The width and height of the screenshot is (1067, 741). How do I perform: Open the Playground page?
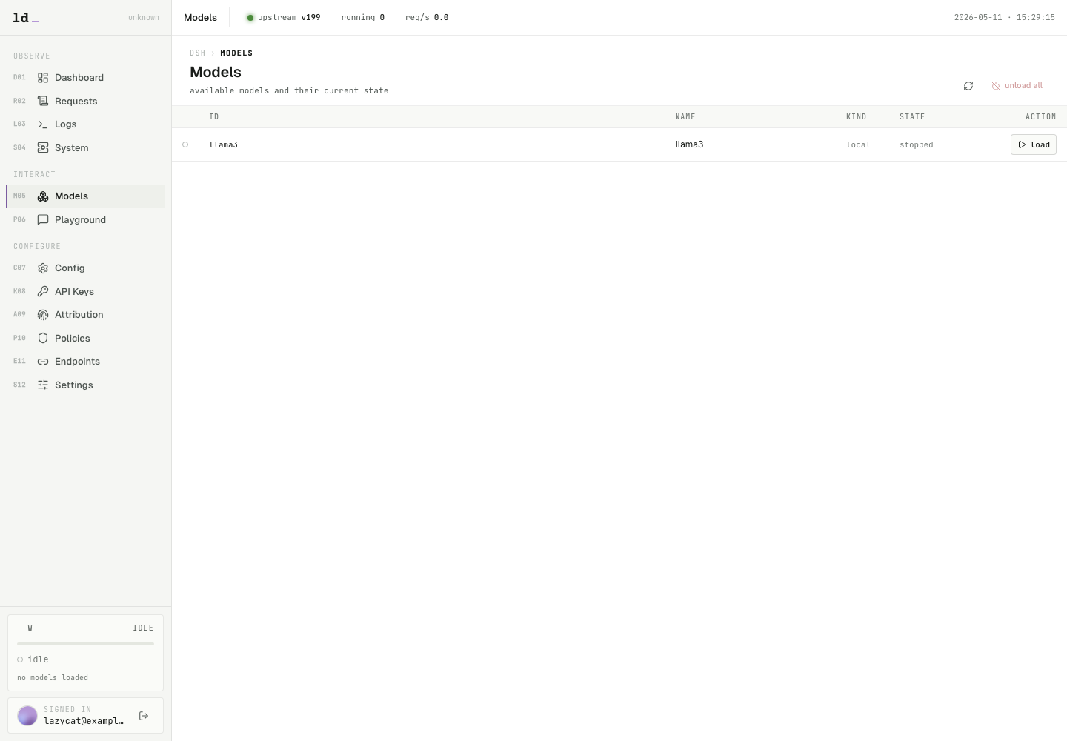pyautogui.click(x=86, y=219)
